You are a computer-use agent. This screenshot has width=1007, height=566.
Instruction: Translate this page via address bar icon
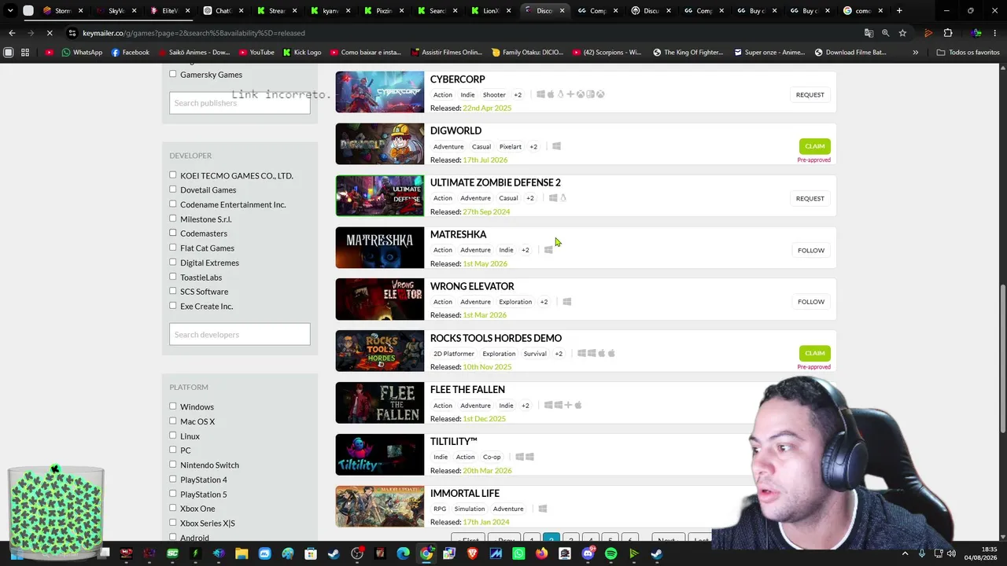[x=869, y=33]
